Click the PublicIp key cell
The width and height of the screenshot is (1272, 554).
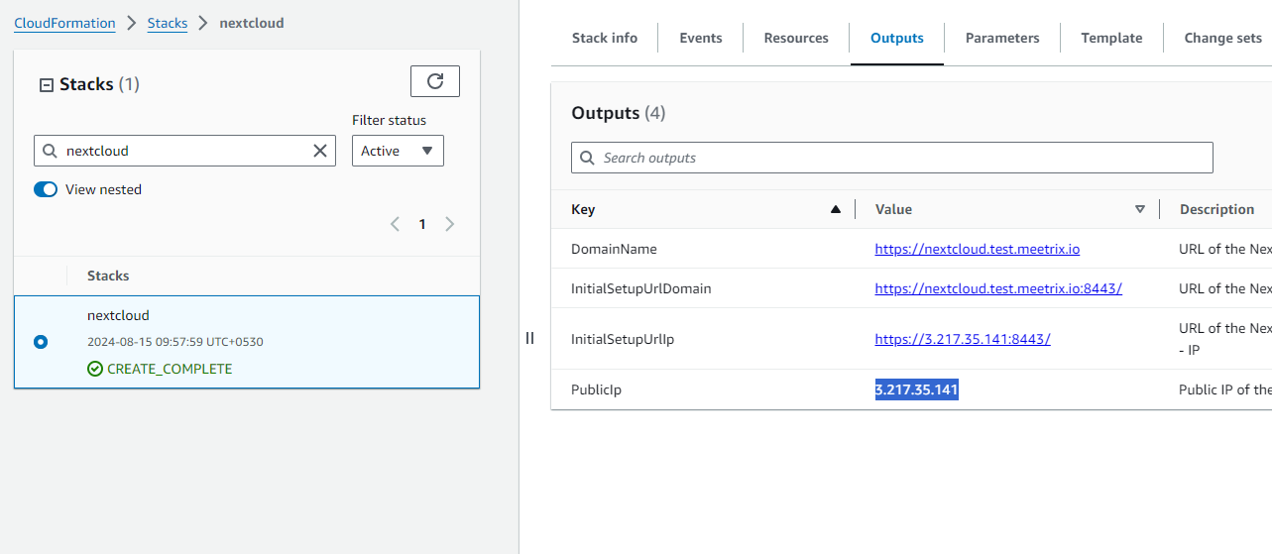(x=596, y=389)
